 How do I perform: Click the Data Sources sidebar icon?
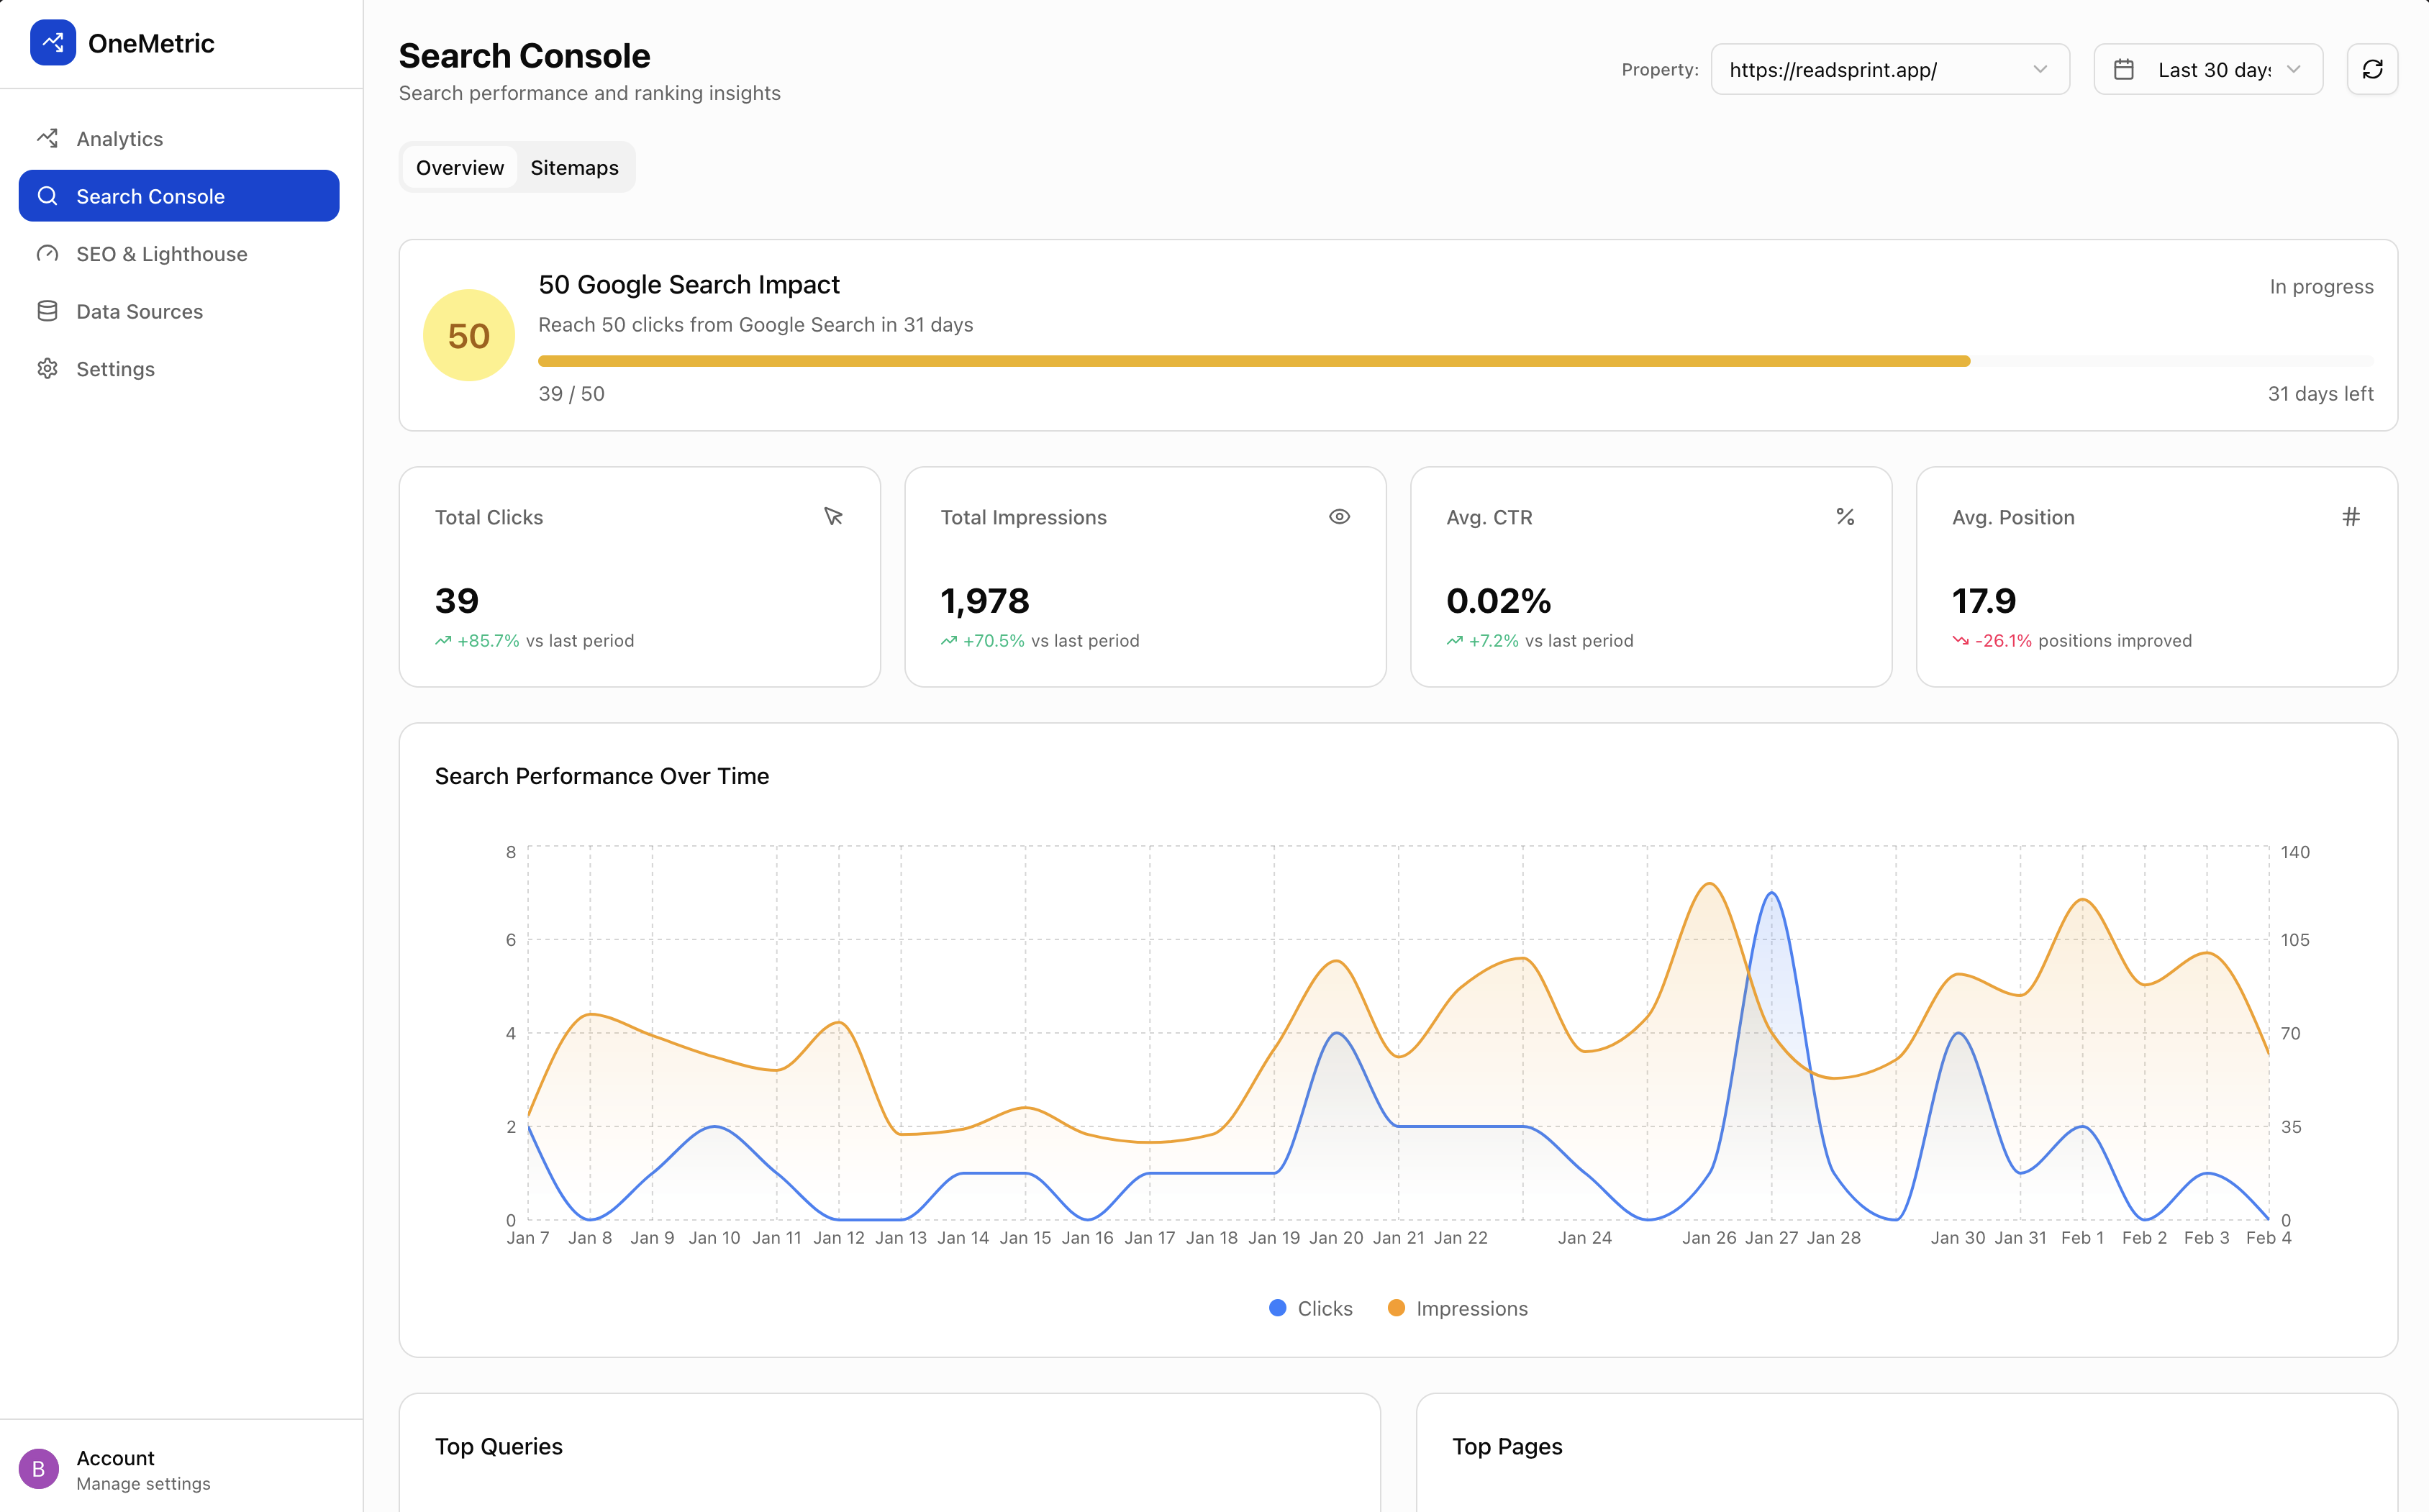pyautogui.click(x=47, y=311)
